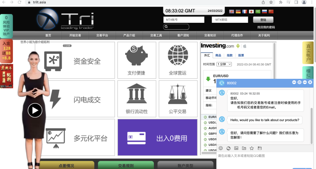
Task: Click the star rating icon in the chat toolbar
Action: tap(252, 148)
